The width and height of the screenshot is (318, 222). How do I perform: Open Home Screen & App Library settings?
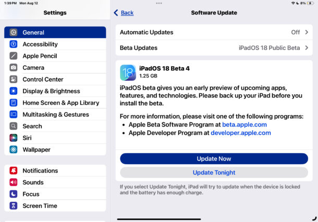tap(55, 103)
